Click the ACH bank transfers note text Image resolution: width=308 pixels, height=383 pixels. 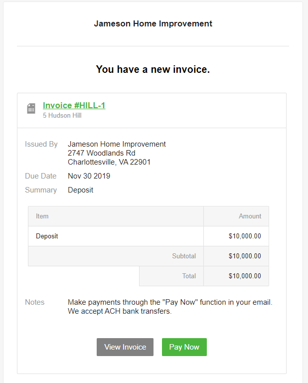[119, 312]
